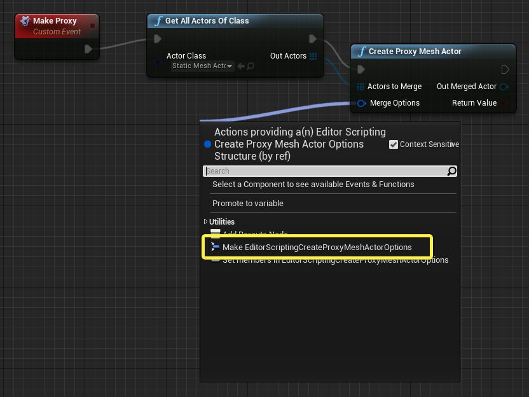Click the Actors to Merge array input pin
Viewport: 529px width, 397px height.
[361, 87]
